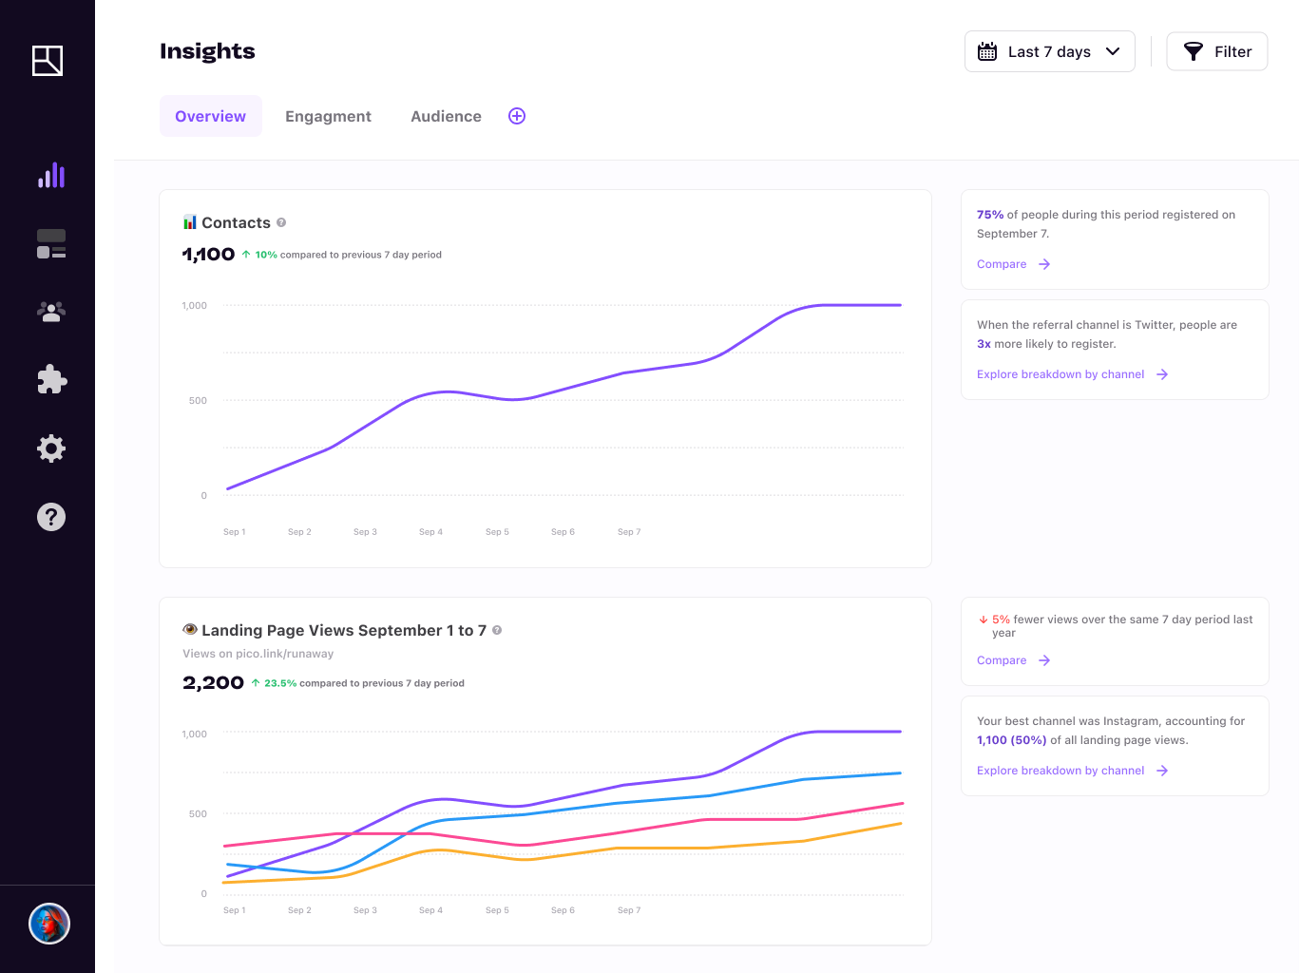Open help via the question mark icon
This screenshot has height=973, width=1299.
point(50,516)
